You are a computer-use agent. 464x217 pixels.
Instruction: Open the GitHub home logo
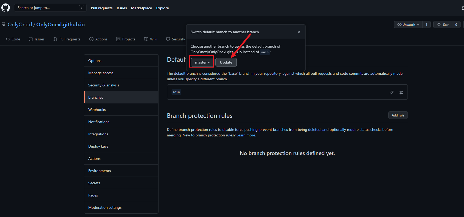(x=6, y=8)
